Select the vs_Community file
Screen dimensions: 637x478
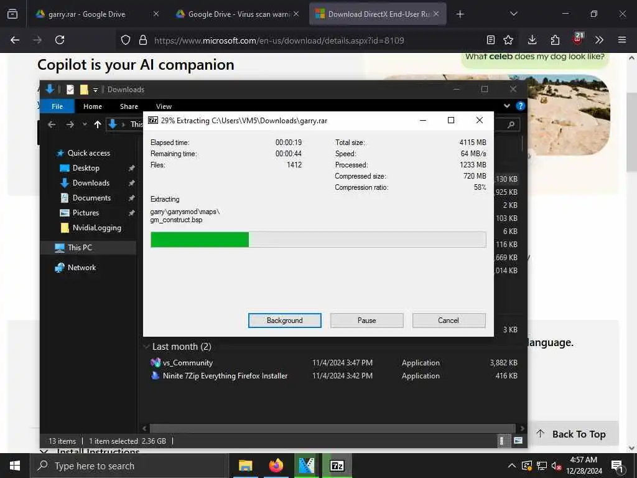coord(188,363)
